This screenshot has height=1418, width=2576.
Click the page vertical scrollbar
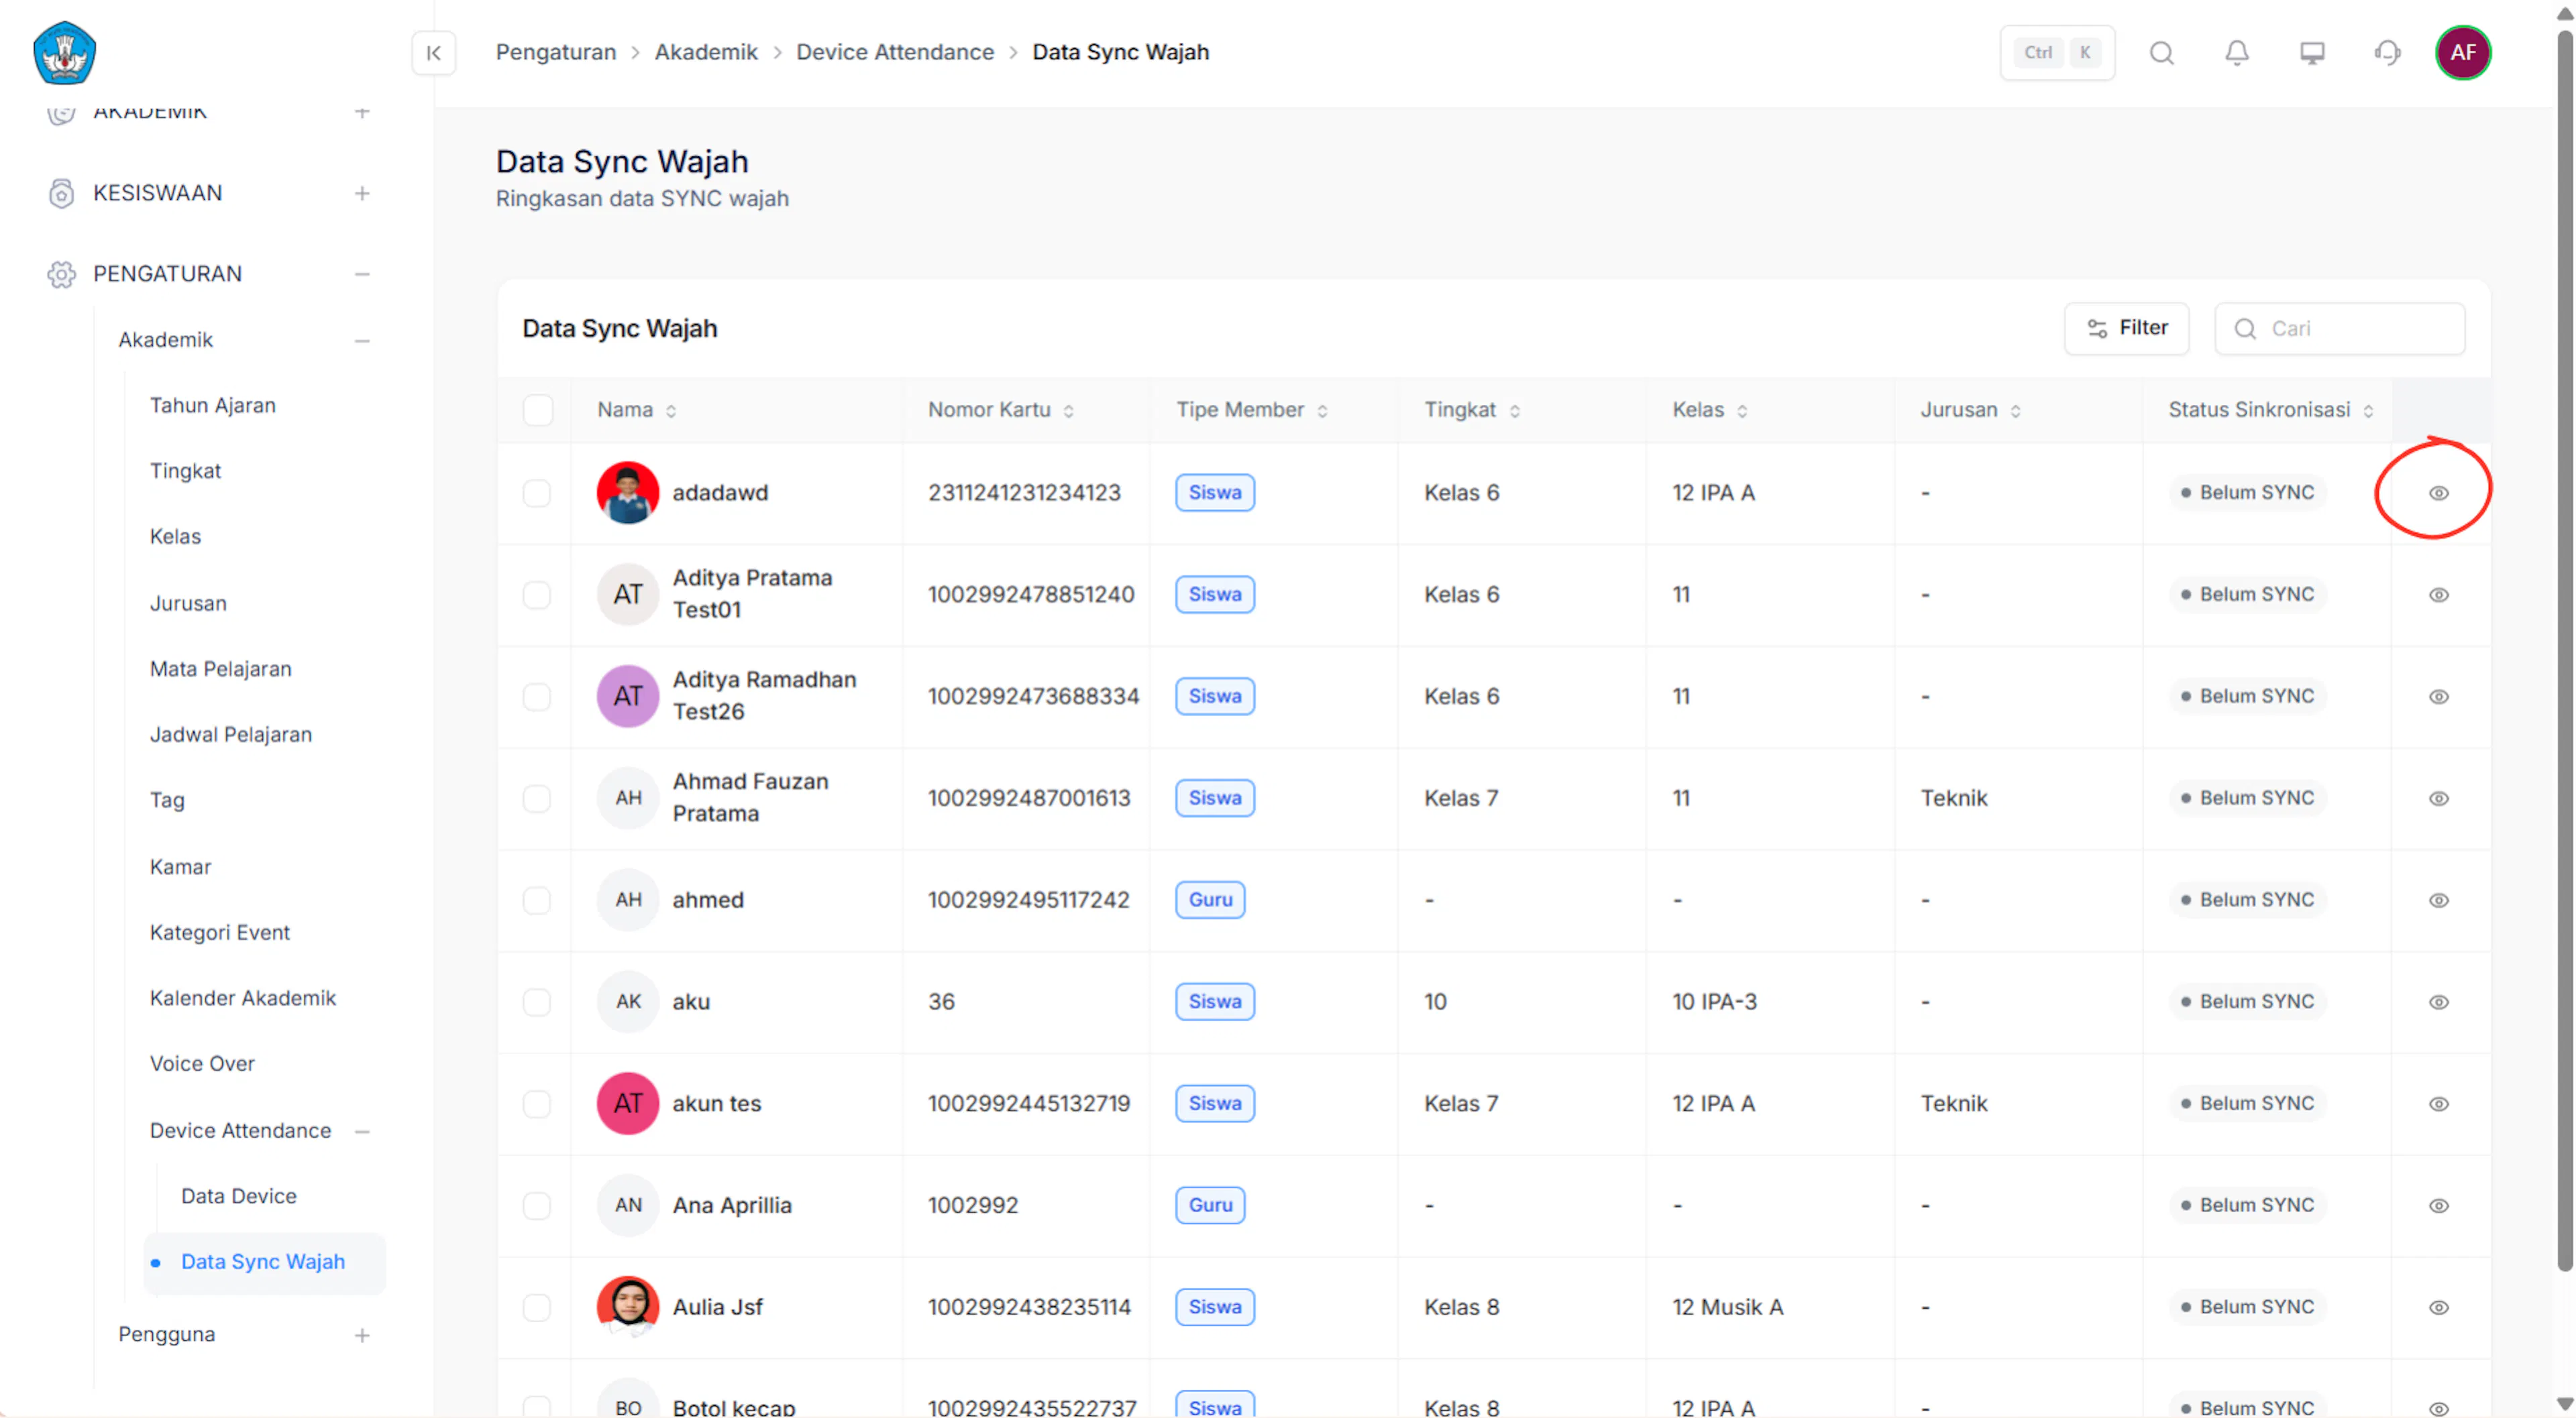pyautogui.click(x=2564, y=650)
